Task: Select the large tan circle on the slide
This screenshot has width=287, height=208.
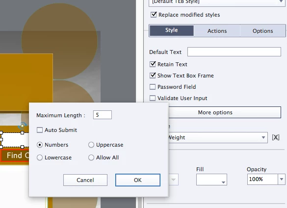Action: [59, 41]
